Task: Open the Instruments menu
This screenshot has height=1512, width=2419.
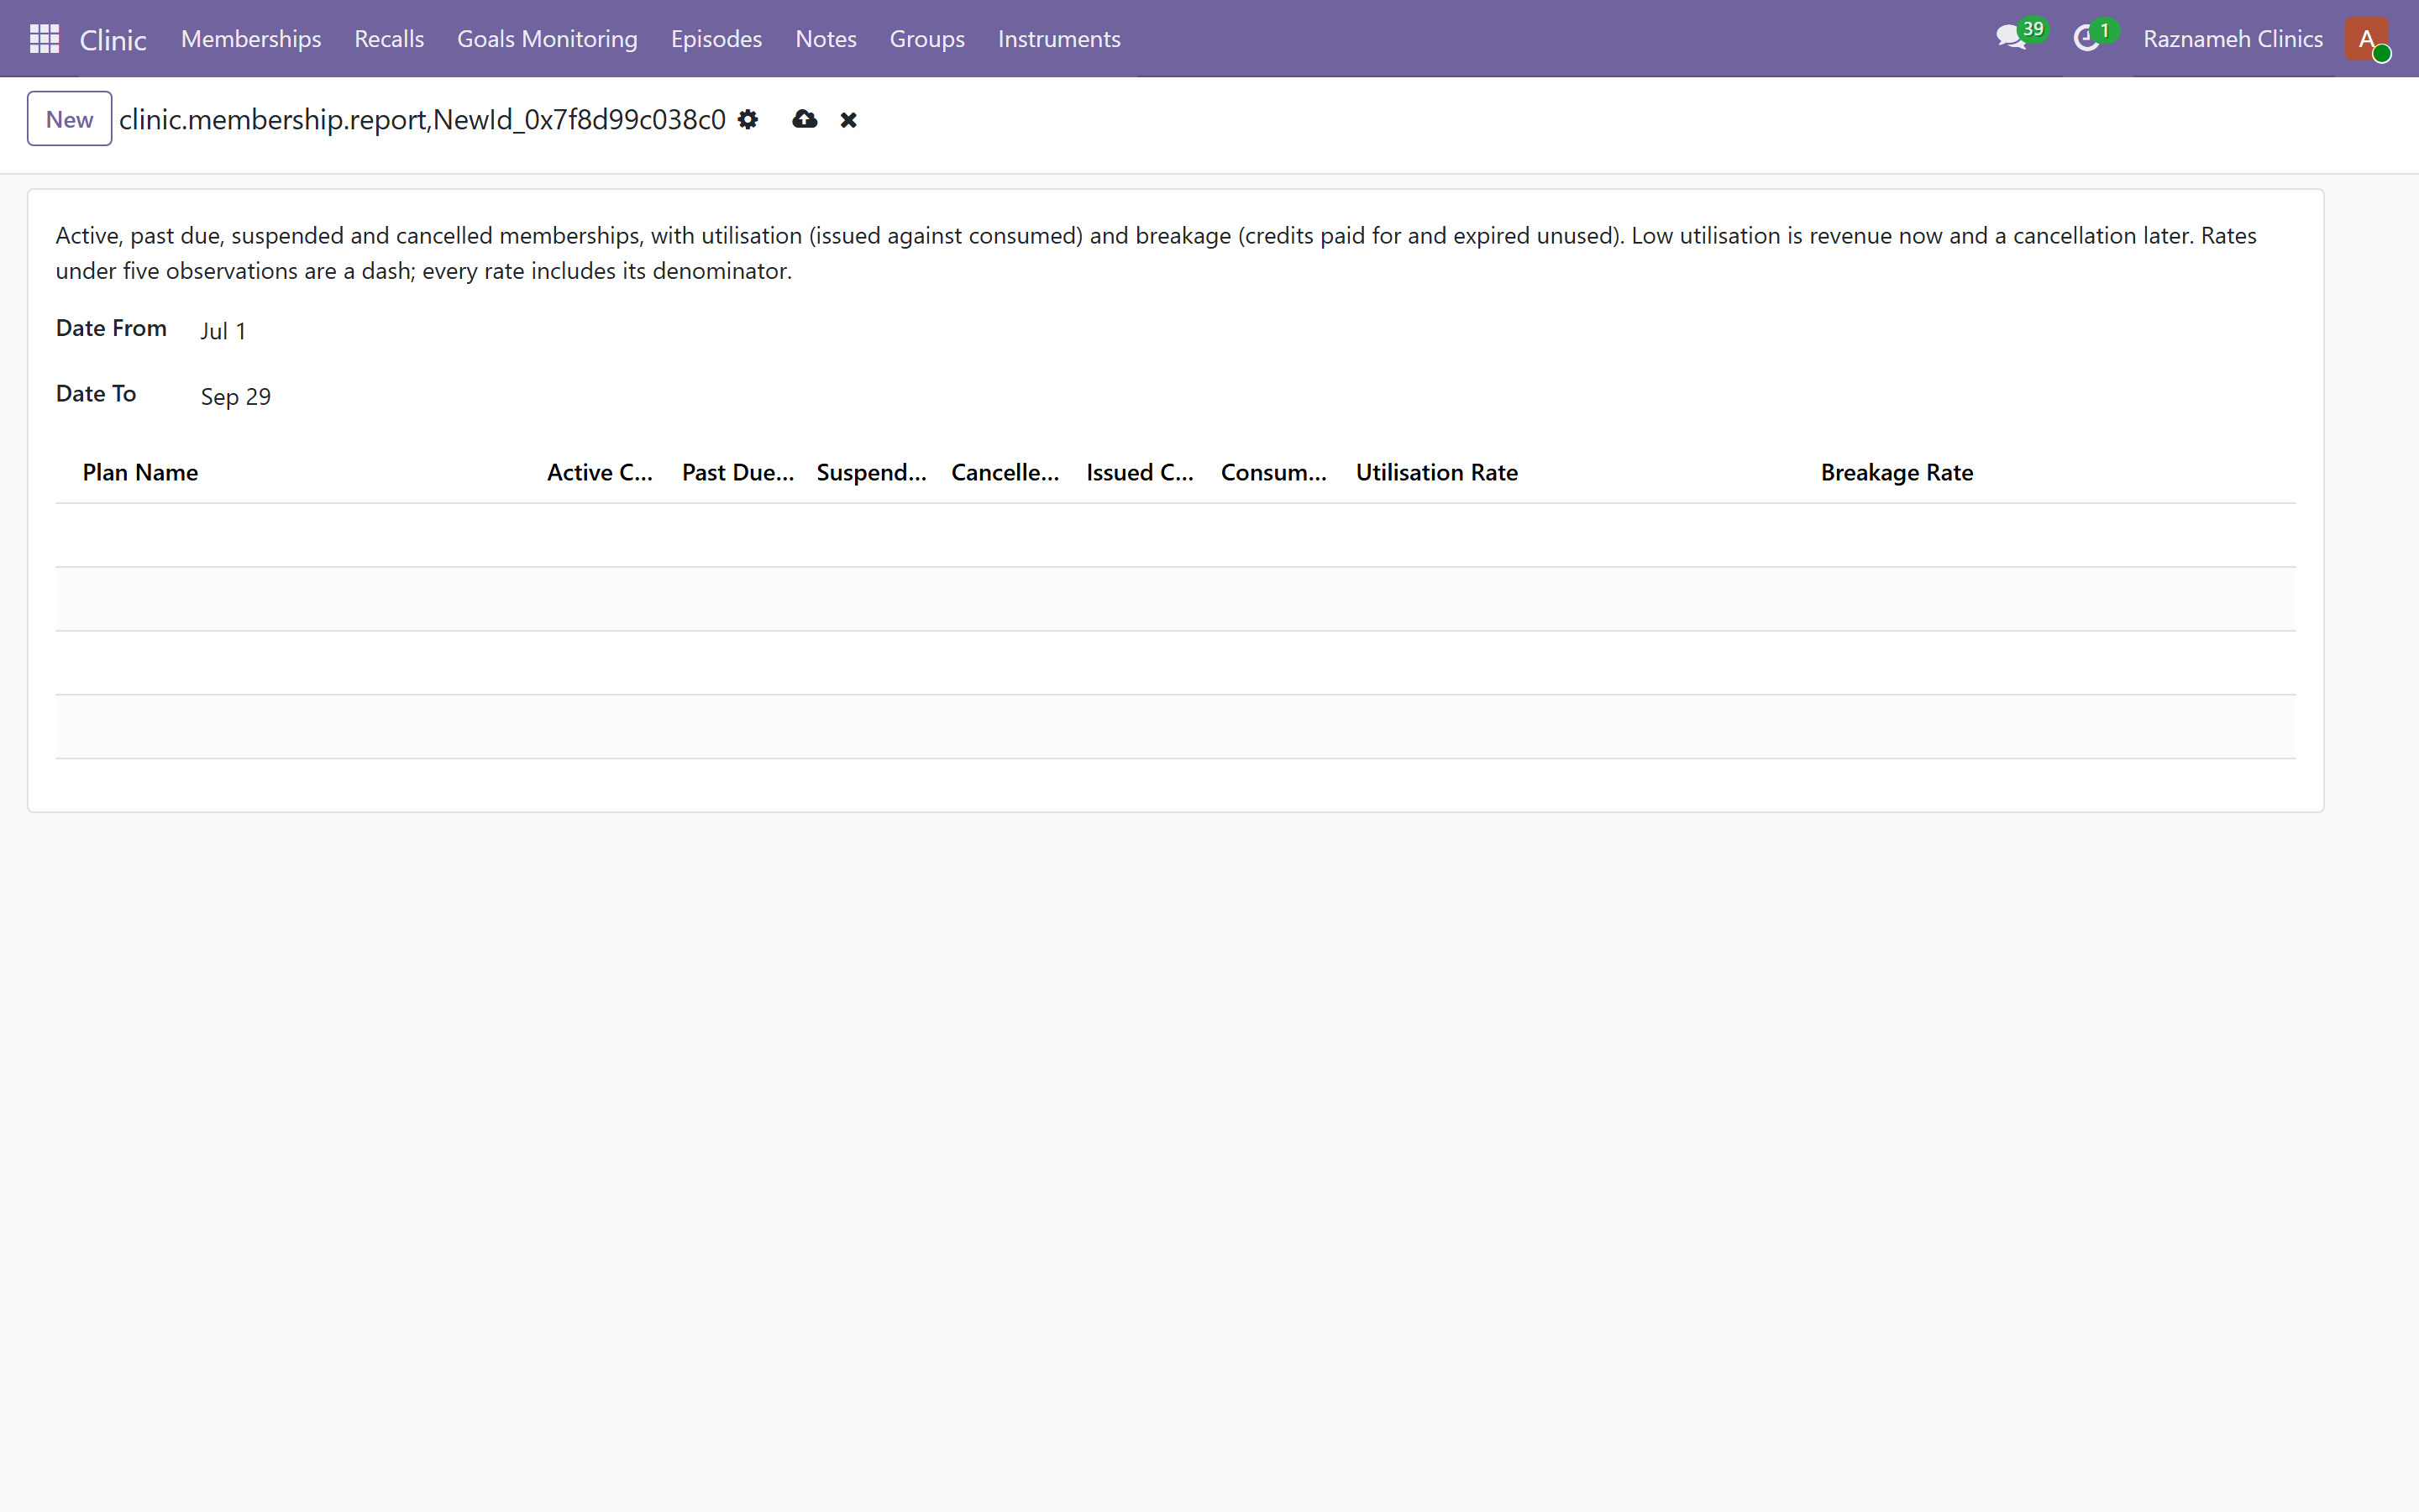Action: tap(1058, 39)
